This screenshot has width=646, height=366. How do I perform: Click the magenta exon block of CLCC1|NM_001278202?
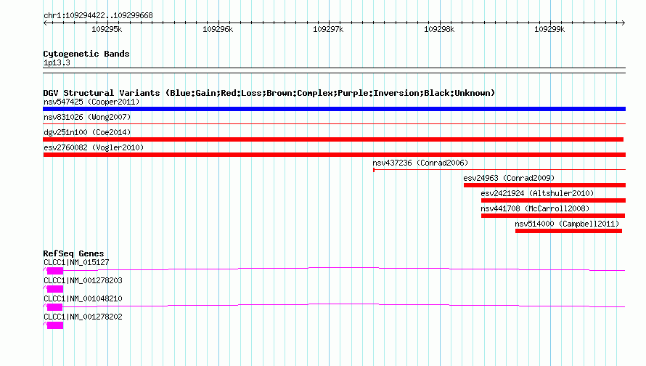point(54,325)
